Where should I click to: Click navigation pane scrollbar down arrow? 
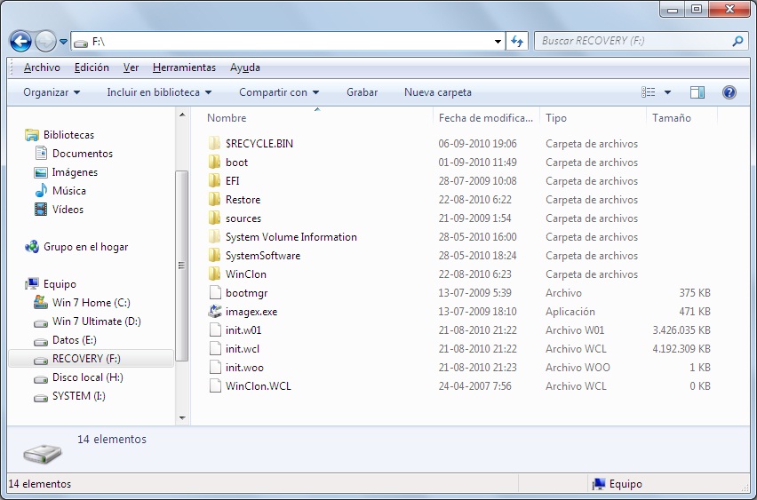coord(182,418)
